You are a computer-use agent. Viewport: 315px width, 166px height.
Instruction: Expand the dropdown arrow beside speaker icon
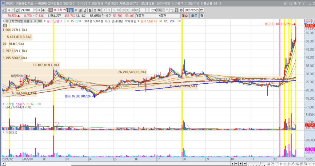coord(47,10)
